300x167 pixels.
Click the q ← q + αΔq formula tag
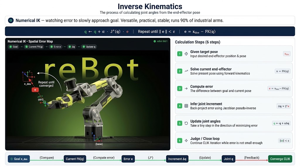point(281,123)
